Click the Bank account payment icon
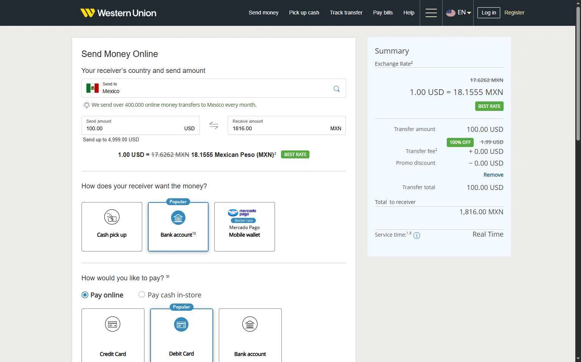Screen dimensions: 581x362 click(x=250, y=324)
